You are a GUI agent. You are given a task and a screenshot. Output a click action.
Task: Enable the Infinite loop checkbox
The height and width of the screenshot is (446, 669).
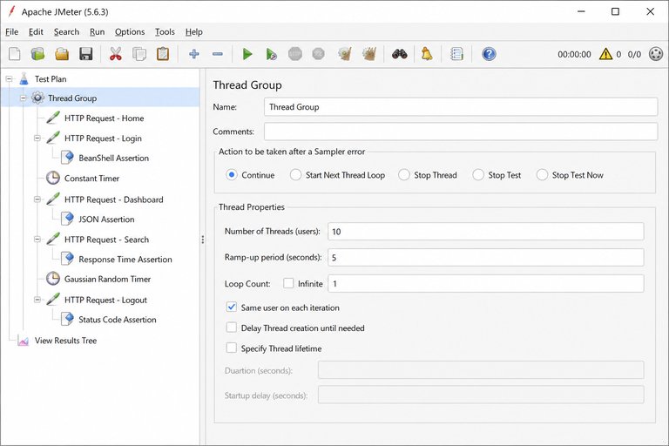[x=288, y=283]
